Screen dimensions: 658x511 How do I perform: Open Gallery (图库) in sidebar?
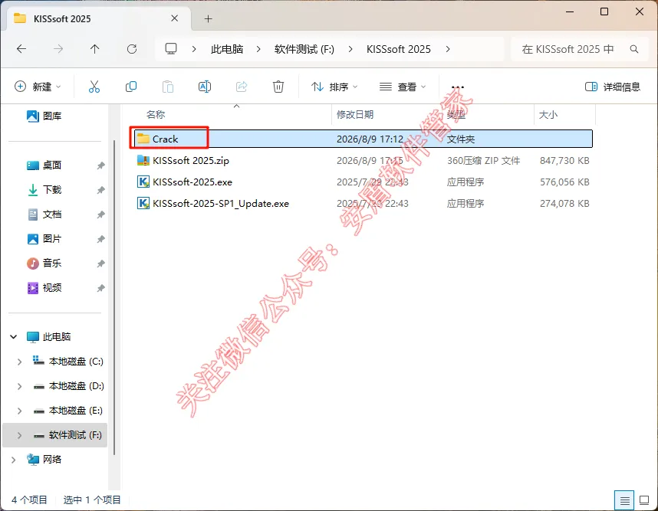point(44,116)
